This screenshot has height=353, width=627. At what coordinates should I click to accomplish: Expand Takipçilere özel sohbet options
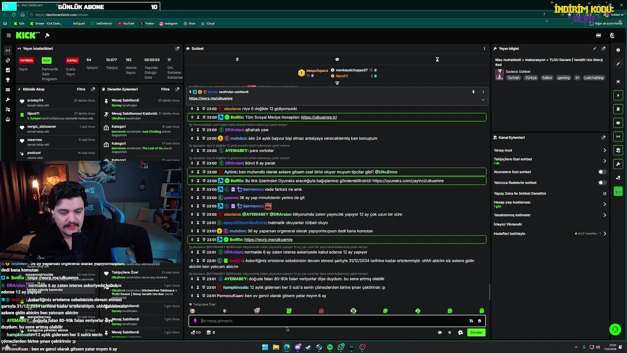coord(604,161)
